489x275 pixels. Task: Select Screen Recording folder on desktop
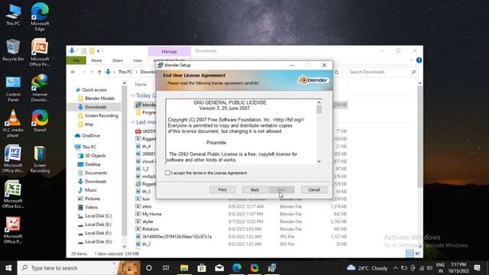click(40, 159)
